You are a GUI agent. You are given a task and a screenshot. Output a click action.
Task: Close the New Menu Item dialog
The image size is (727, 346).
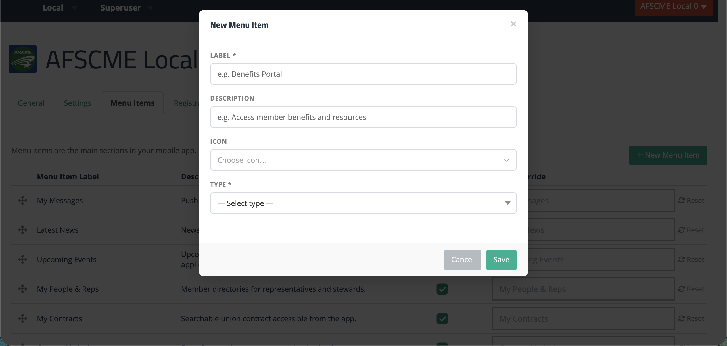pos(513,24)
